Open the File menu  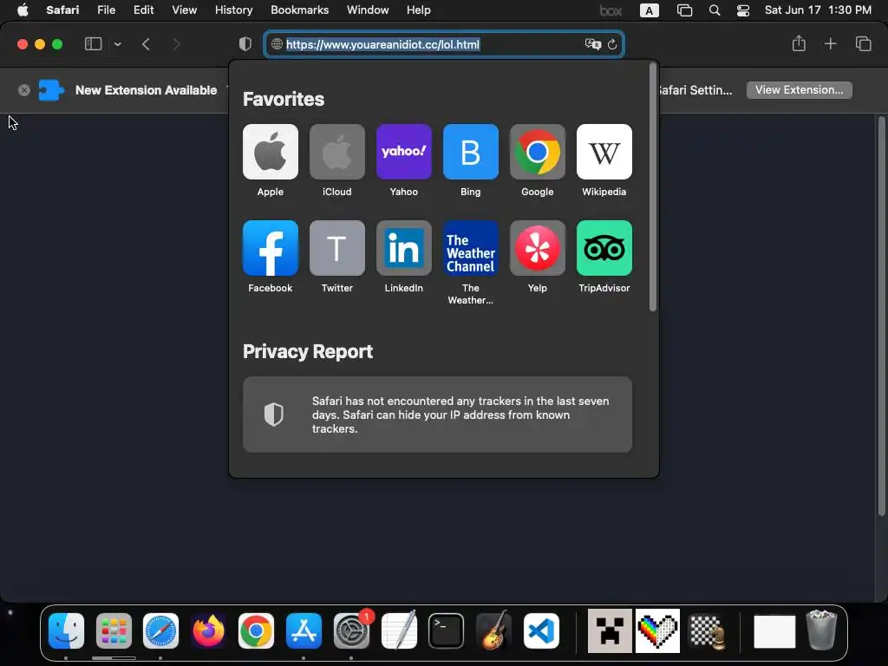(x=106, y=10)
